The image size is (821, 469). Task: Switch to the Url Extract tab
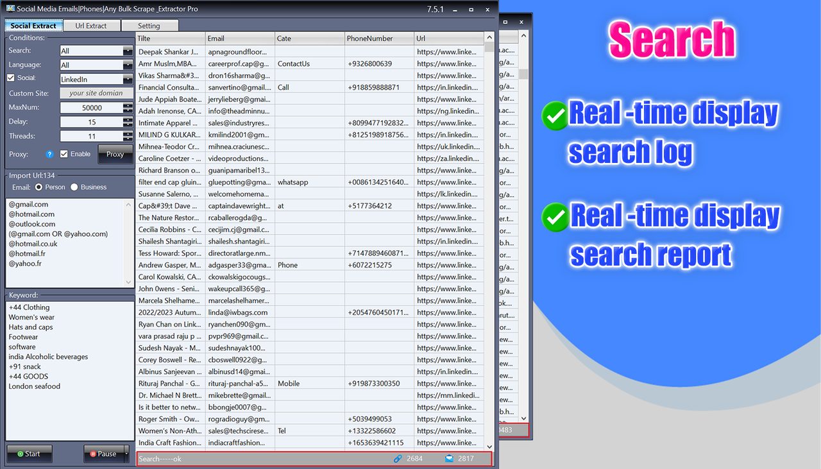92,26
